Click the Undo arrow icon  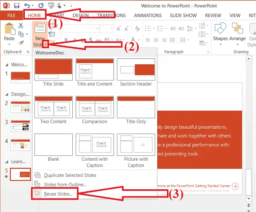pyautogui.click(x=27, y=6)
